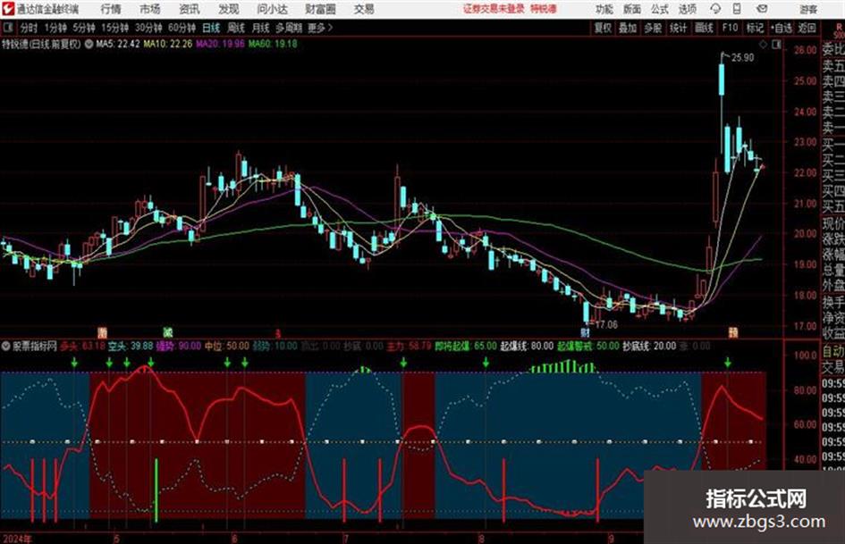Open F10 company info
The image size is (845, 544).
[x=731, y=28]
